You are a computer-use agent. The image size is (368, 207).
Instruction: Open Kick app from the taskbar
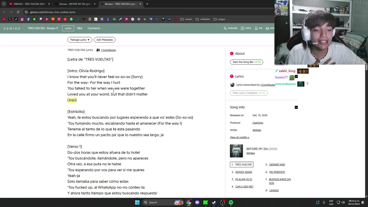click(206, 202)
